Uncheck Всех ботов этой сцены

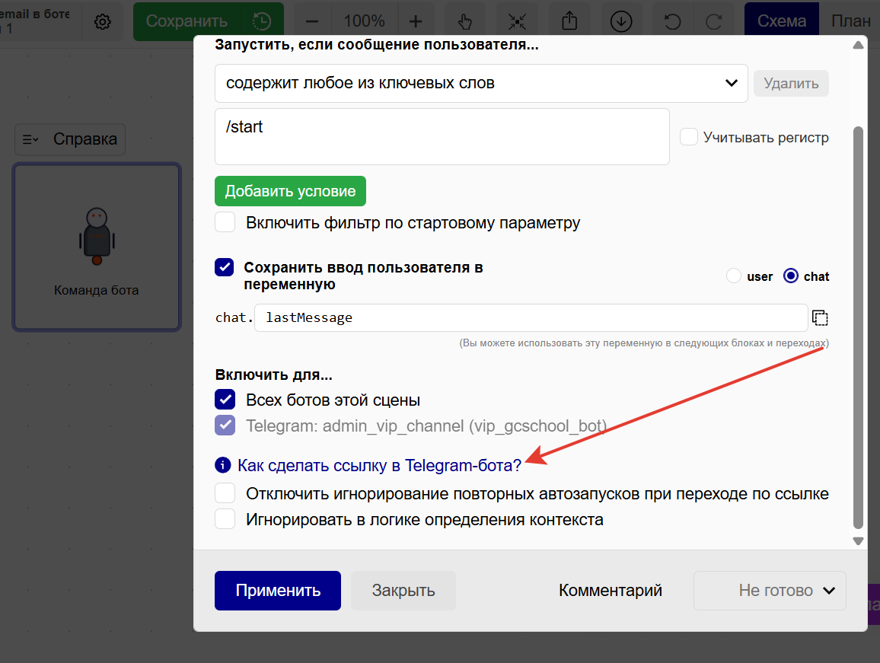click(224, 399)
